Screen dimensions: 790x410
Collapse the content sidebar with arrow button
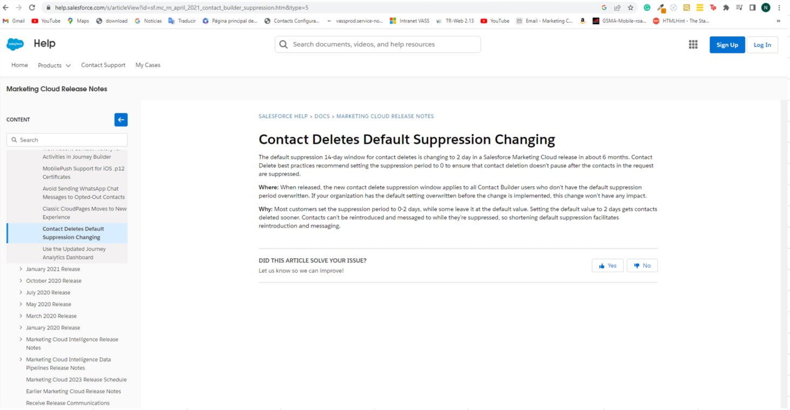[121, 120]
